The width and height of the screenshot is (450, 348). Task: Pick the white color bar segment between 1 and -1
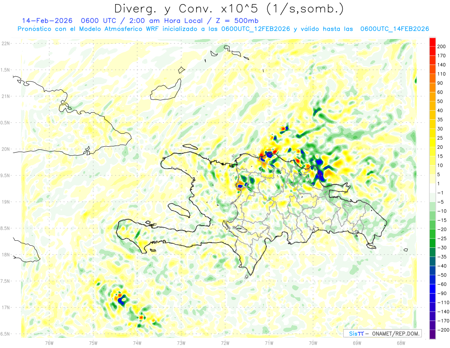tap(432, 188)
